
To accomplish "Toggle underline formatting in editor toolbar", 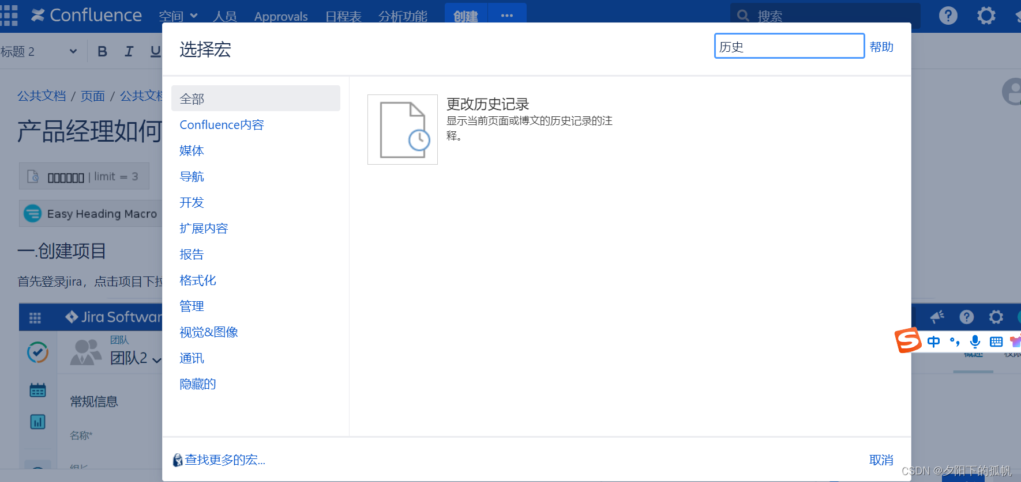I will click(155, 51).
